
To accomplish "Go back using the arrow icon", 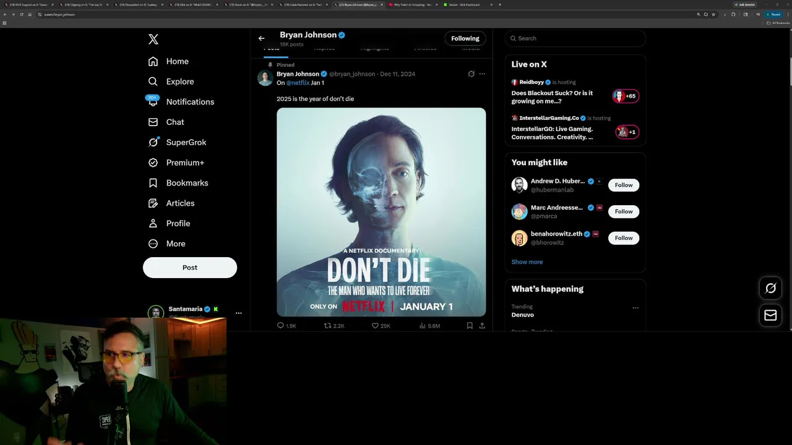I will 261,38.
